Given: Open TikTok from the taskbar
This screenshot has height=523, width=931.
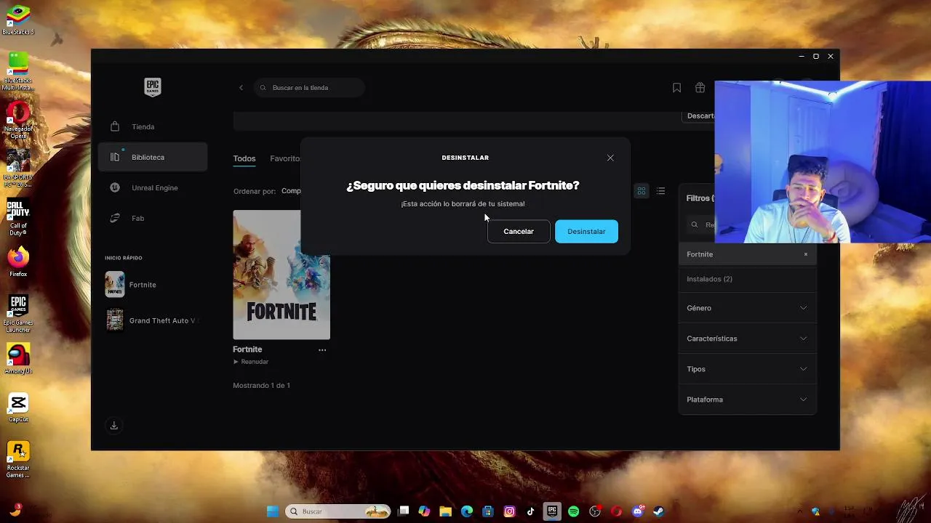Looking at the screenshot, I should (x=531, y=511).
